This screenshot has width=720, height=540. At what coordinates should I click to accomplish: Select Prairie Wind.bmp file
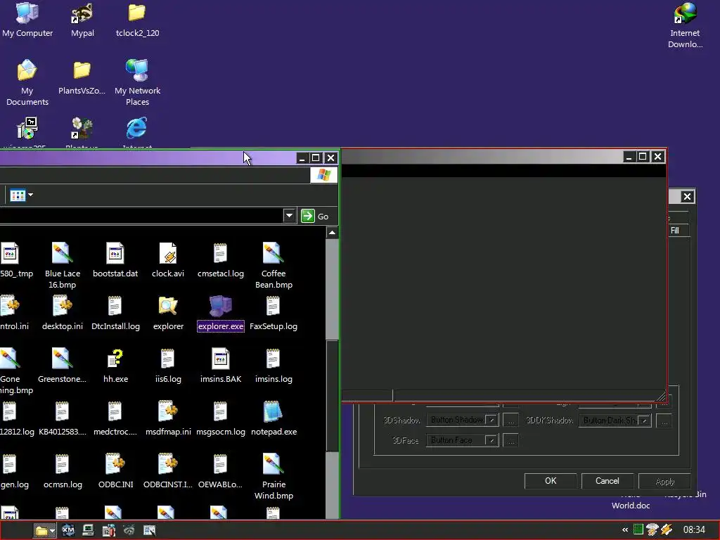click(x=274, y=477)
